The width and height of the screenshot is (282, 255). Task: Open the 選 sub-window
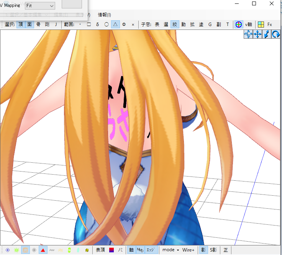tap(166, 25)
